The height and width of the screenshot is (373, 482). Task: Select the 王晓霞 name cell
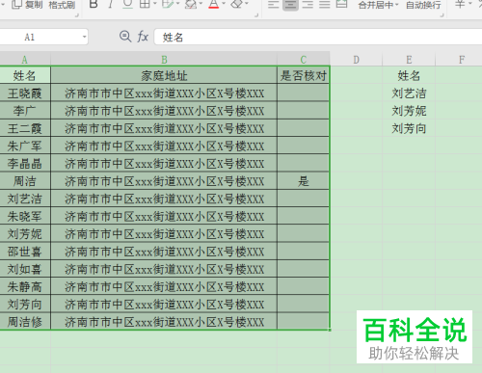pyautogui.click(x=25, y=93)
